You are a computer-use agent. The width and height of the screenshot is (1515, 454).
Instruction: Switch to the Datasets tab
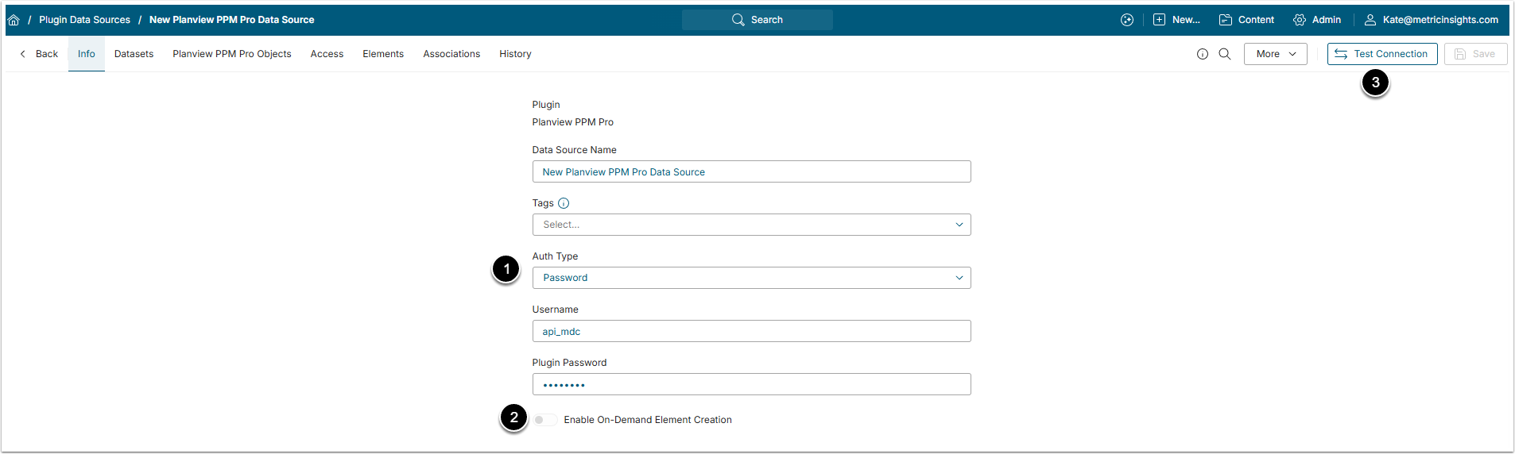[x=134, y=54]
